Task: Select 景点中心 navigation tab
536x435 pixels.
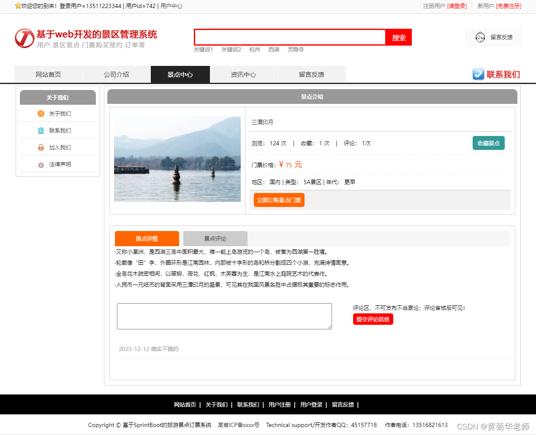Action: point(180,74)
